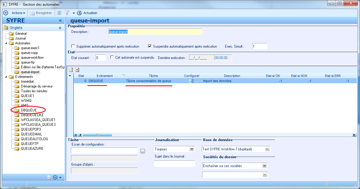
Task: Open the Actions dropdown menu
Action: (18, 13)
